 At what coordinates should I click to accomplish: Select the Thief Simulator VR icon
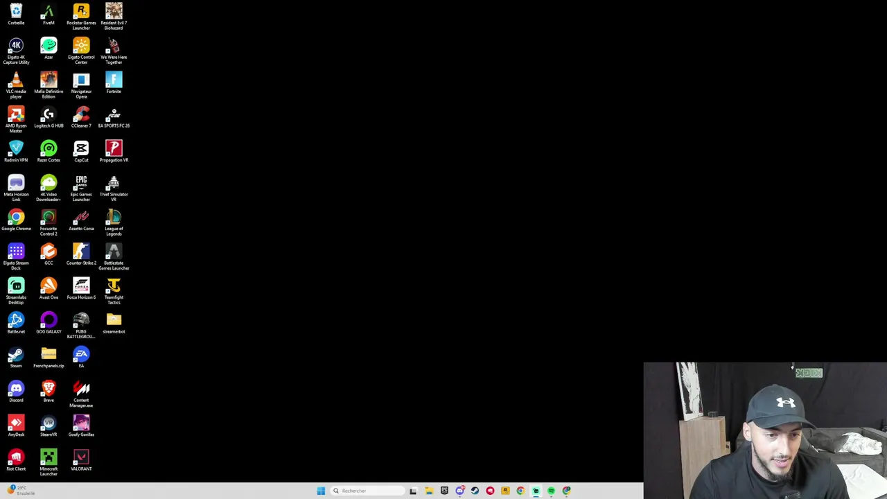pos(114,189)
